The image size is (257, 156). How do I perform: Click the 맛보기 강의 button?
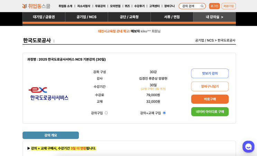[x=210, y=73]
